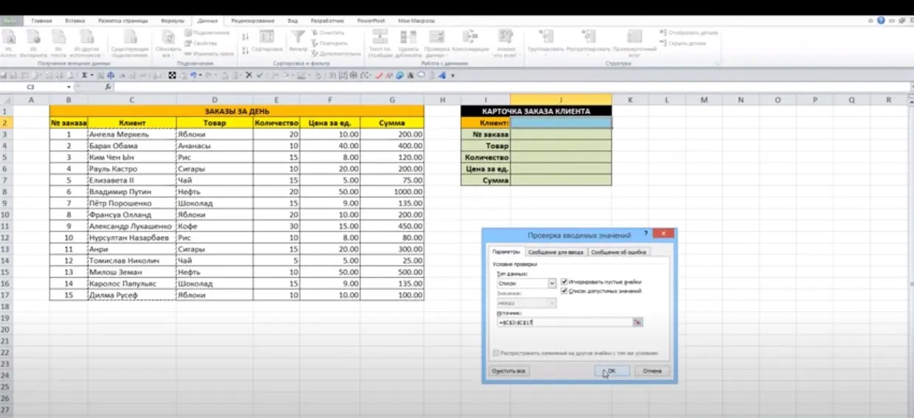914x418 pixels.
Task: Select cell with Ангела Меркель
Action: pyautogui.click(x=131, y=134)
